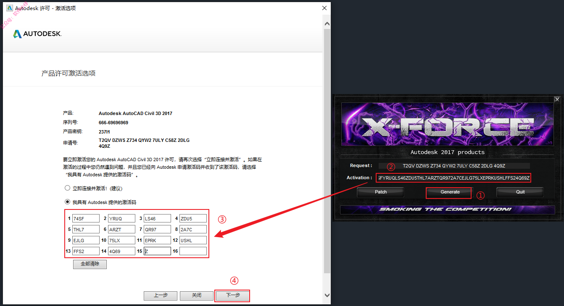Select the 立即连接并激活 radio option

(67, 188)
